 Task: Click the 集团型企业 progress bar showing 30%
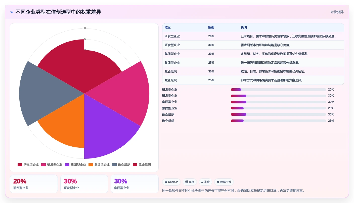pyautogui.click(x=278, y=102)
